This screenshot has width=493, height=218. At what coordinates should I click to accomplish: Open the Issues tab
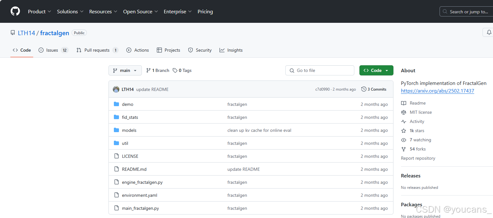click(x=53, y=50)
